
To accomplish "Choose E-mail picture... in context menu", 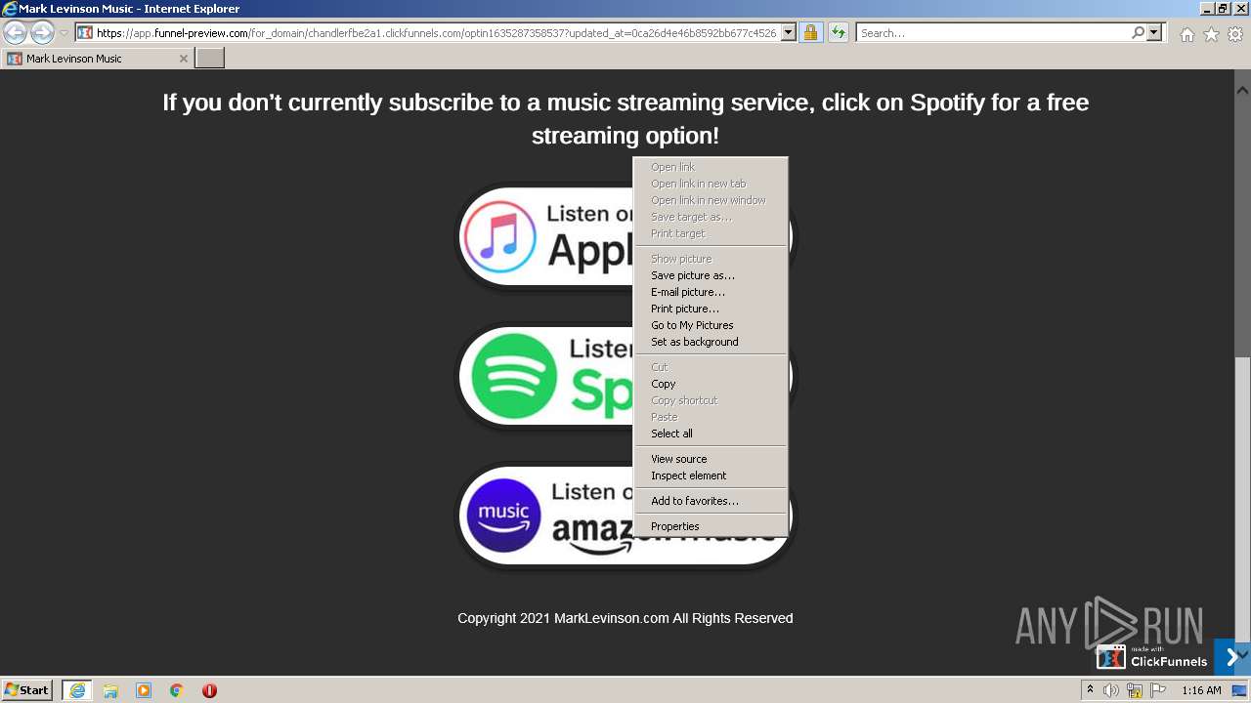I will (x=711, y=292).
